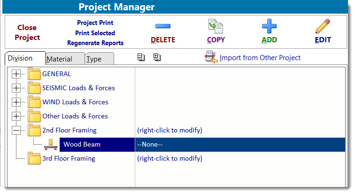Click the Copy documents icon

[216, 26]
